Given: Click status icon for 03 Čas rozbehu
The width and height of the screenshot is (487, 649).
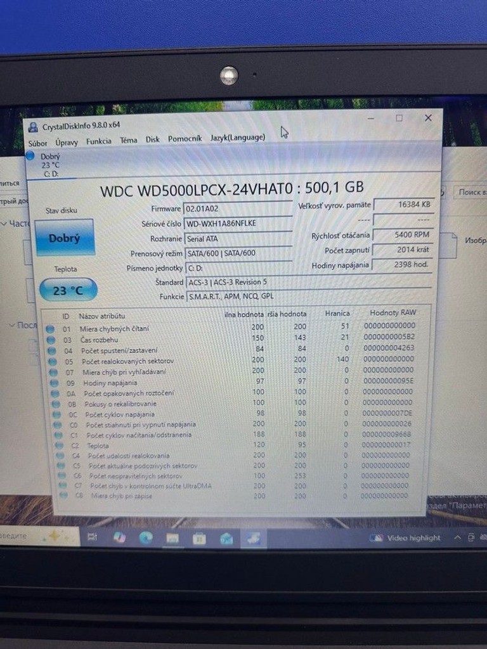Looking at the screenshot, I should (x=51, y=340).
